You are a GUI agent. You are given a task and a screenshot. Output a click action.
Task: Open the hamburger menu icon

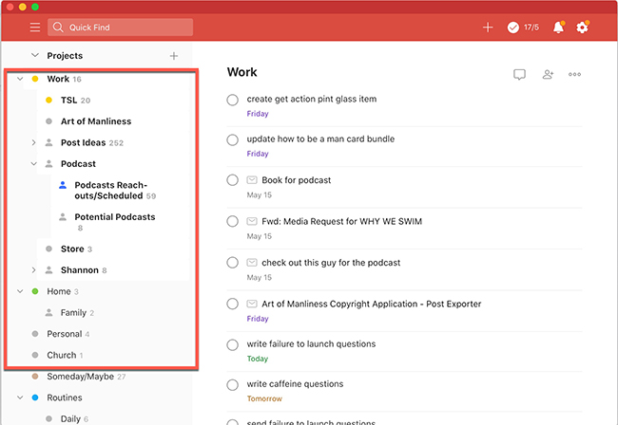click(35, 28)
